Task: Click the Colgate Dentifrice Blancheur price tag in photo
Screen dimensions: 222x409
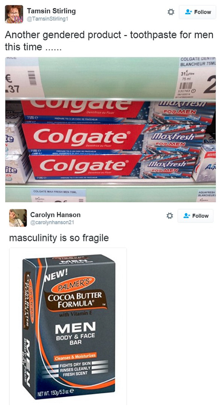Action: pyautogui.click(x=197, y=78)
